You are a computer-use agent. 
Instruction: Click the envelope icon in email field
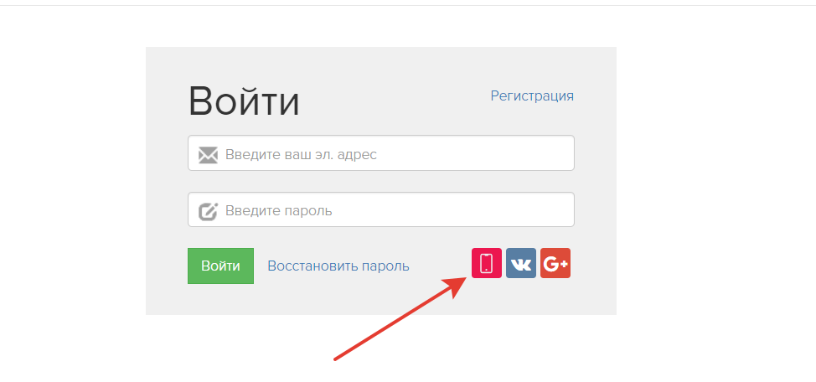(208, 155)
